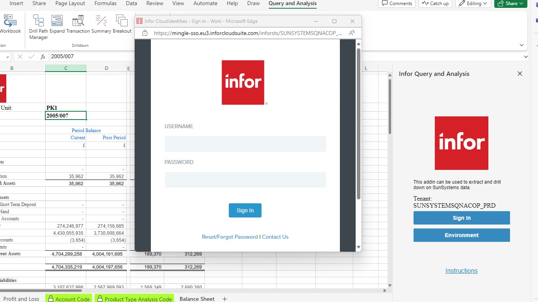Screen dimensions: 538x302
Task: Select cell with value 2005/007
Action: 66,116
